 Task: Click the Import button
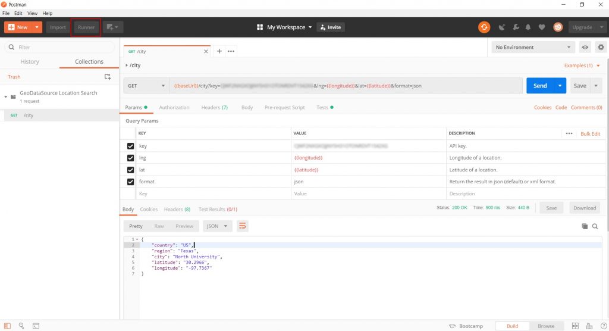click(58, 27)
